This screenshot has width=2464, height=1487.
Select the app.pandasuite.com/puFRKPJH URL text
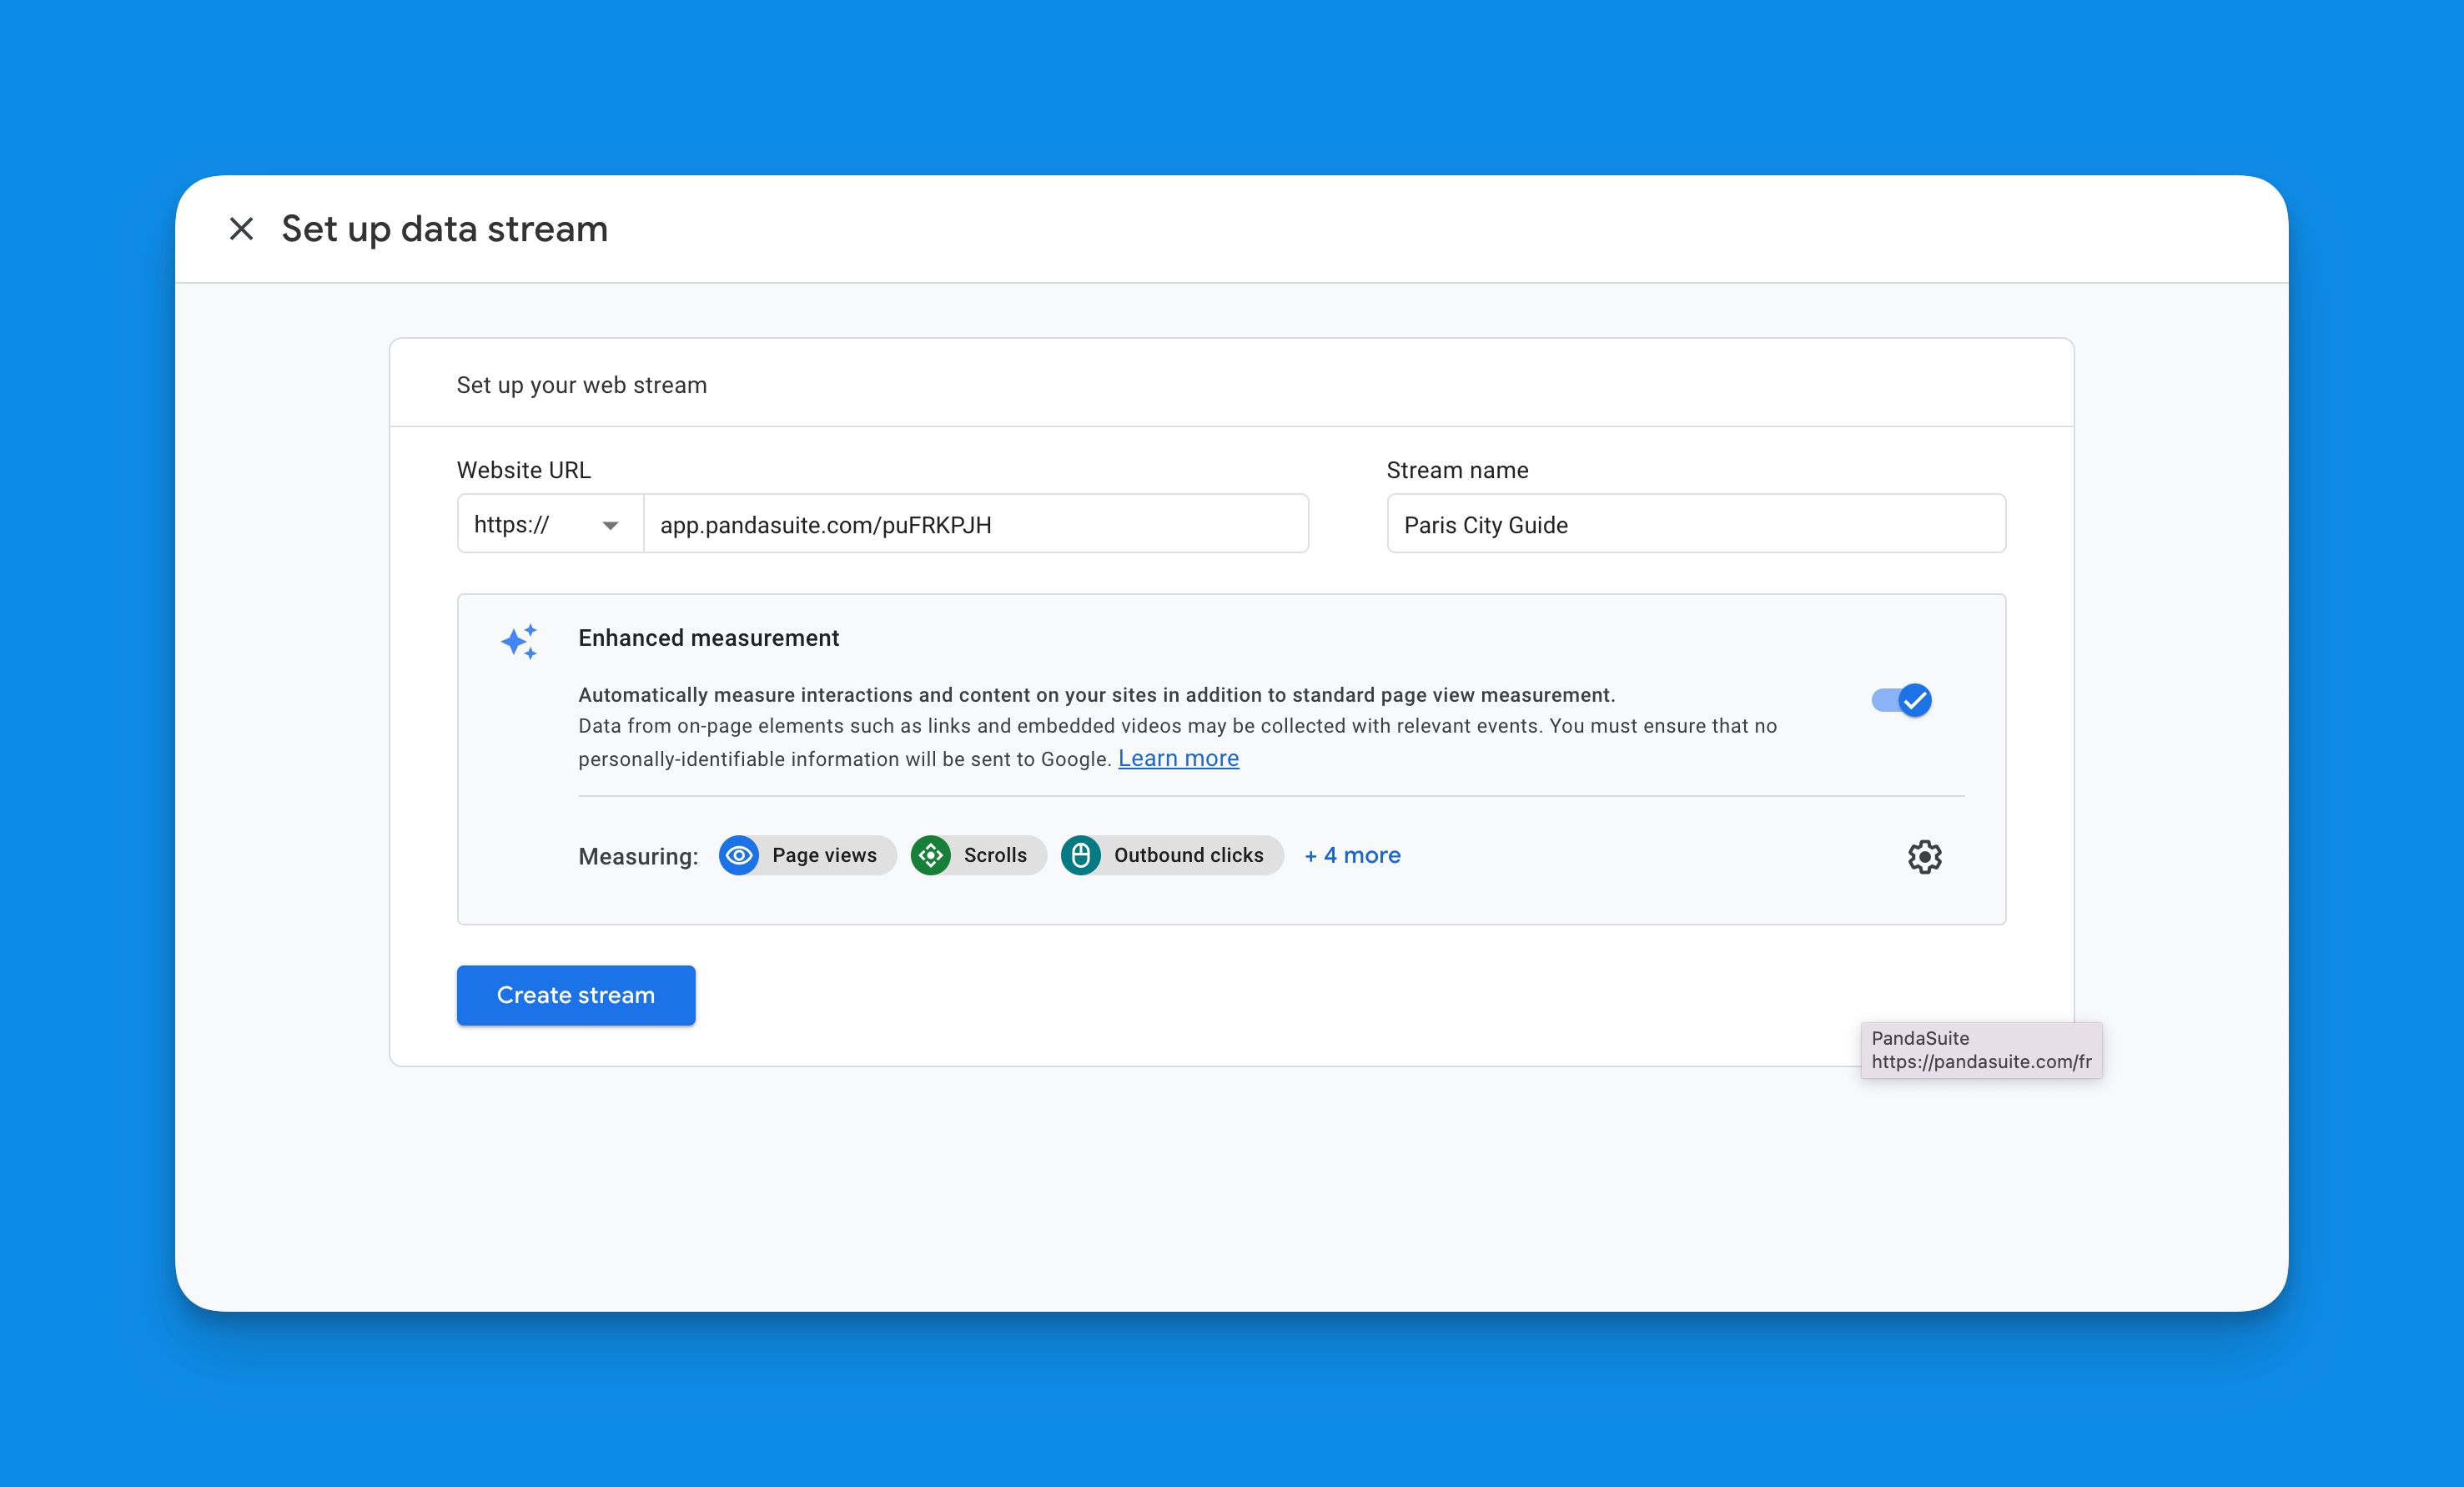(x=824, y=523)
